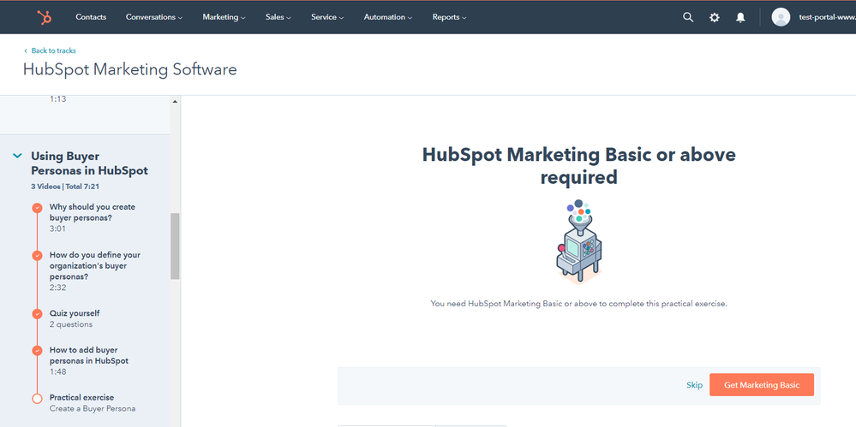
Task: Open the Contacts menu
Action: point(91,17)
